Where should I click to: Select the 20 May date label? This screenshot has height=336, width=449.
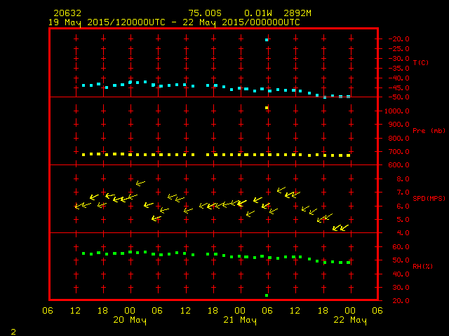click(130, 321)
